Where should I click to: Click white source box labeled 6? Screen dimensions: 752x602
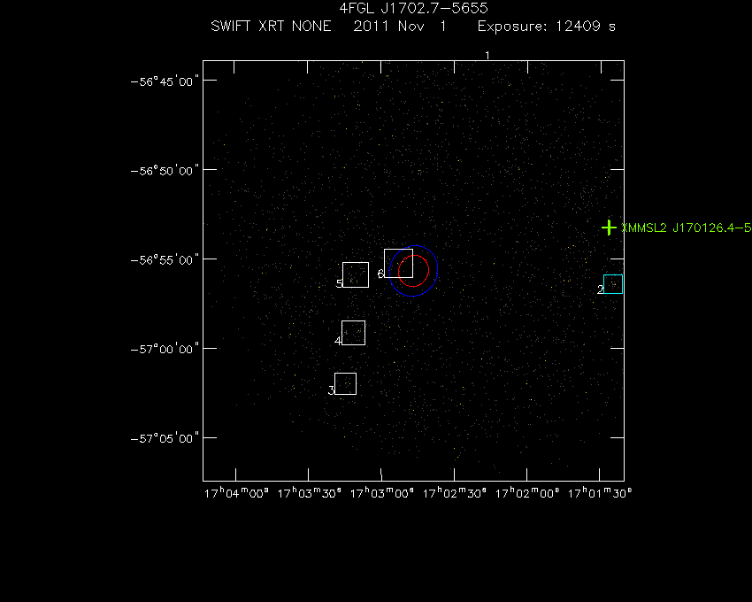(398, 263)
